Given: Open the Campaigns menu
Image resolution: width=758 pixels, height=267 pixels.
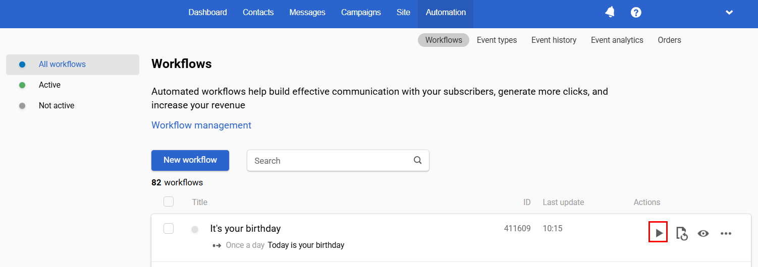Looking at the screenshot, I should click(361, 13).
